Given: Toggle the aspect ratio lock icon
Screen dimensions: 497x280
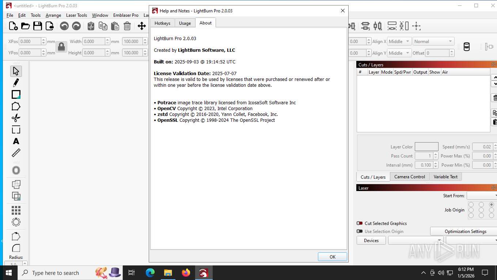Looking at the screenshot, I should (x=61, y=47).
